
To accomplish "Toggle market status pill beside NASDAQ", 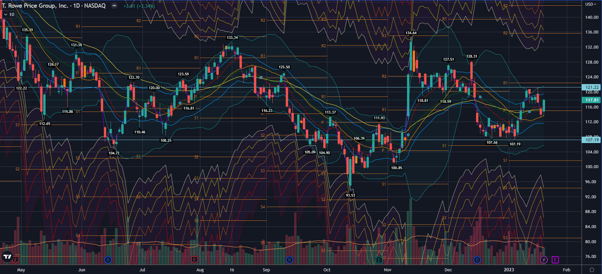I will click(x=114, y=6).
